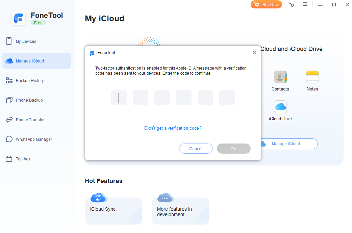352x233 pixels.
Task: Cancel the verification dialog
Action: click(x=196, y=149)
